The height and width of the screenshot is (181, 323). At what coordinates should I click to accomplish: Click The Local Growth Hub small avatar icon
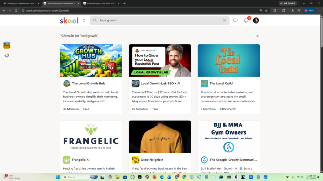click(66, 84)
